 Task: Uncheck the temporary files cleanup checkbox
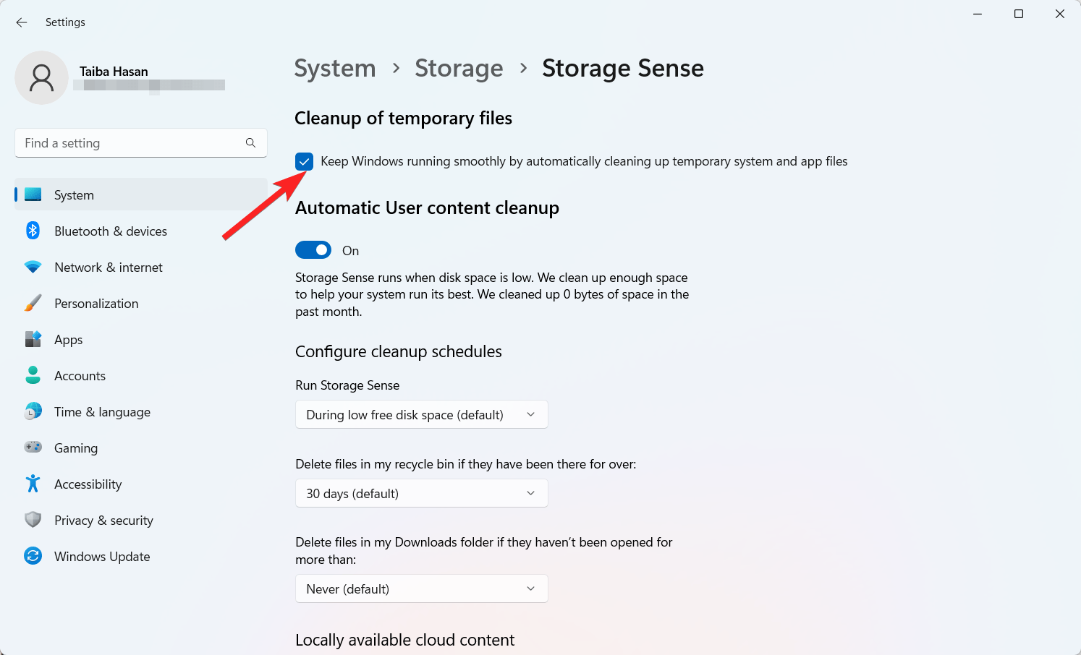tap(304, 161)
